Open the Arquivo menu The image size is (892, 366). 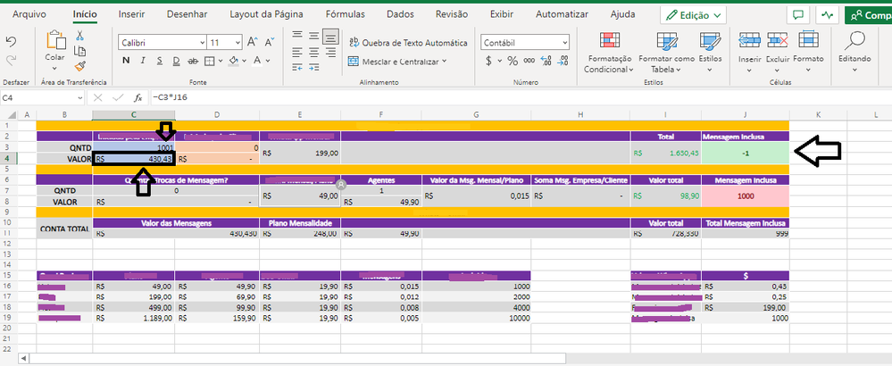point(29,14)
